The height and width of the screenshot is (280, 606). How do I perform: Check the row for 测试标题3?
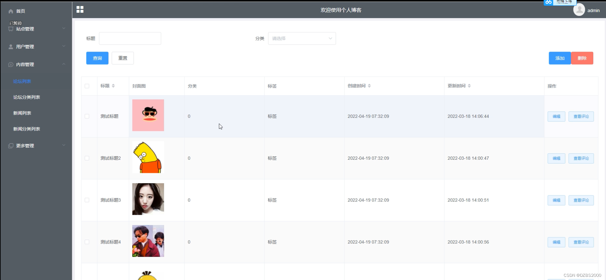tap(87, 200)
